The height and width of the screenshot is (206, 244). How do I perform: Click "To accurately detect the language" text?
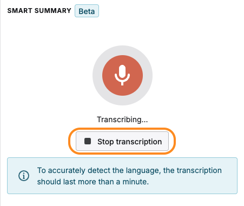click(x=99, y=170)
